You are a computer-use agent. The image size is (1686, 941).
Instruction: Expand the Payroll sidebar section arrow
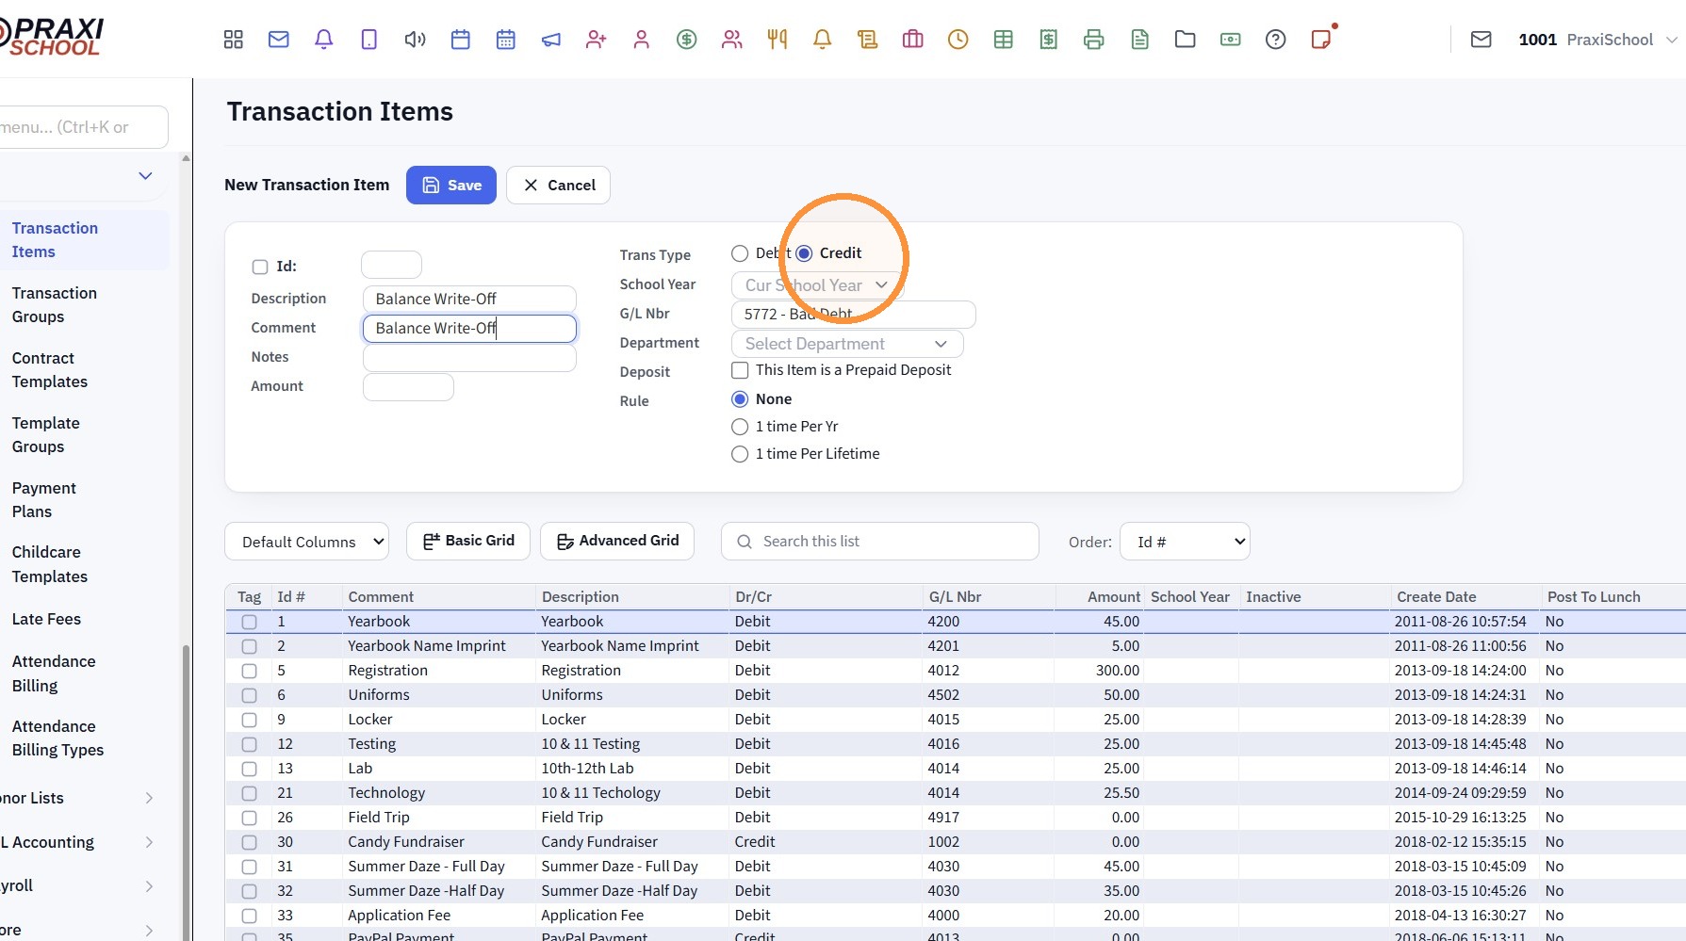[149, 886]
